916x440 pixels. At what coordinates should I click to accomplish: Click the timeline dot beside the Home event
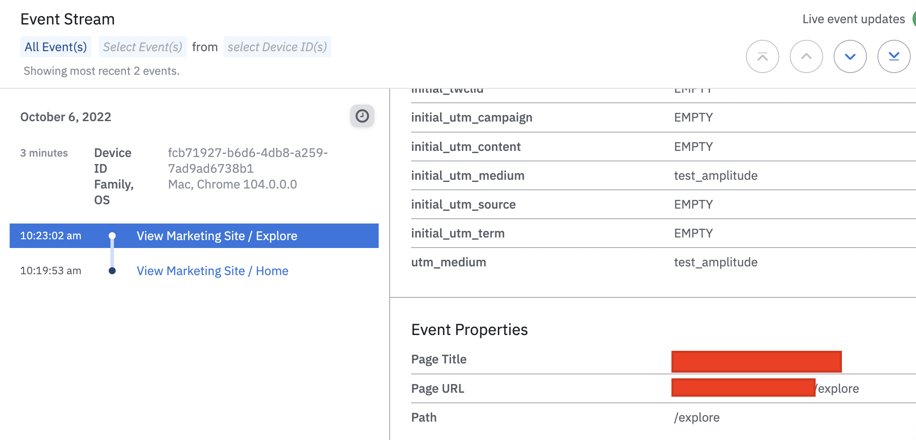[113, 271]
